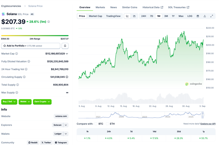219x145 pixels.
Task: Show info tooltip next to 28.6% (1m)
Action: click(x=49, y=22)
